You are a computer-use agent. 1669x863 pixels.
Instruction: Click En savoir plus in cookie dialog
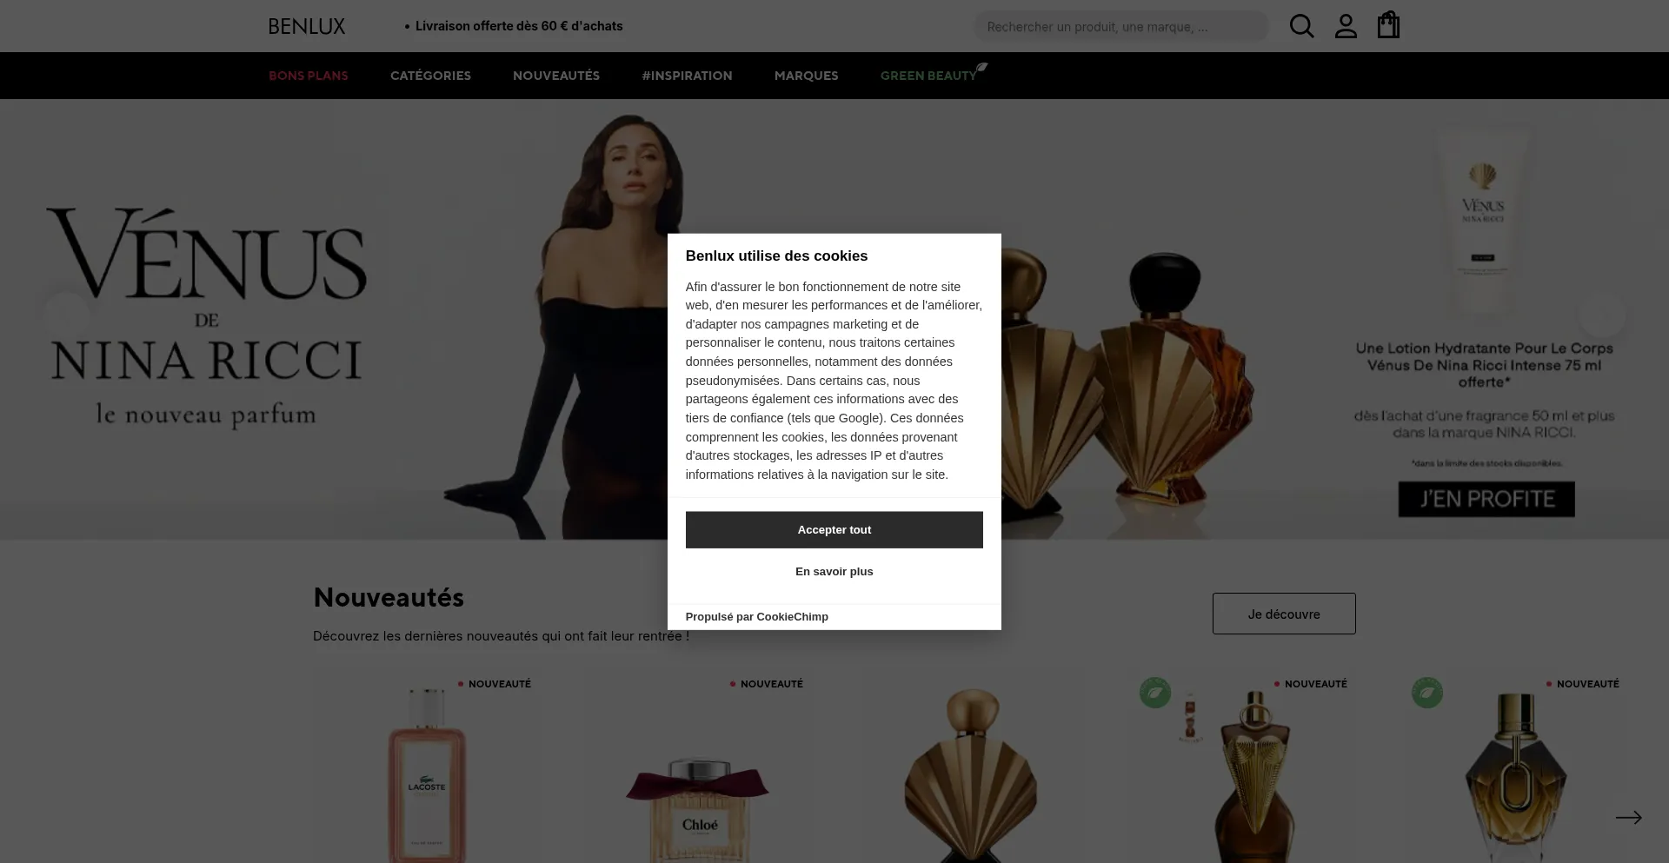(834, 572)
